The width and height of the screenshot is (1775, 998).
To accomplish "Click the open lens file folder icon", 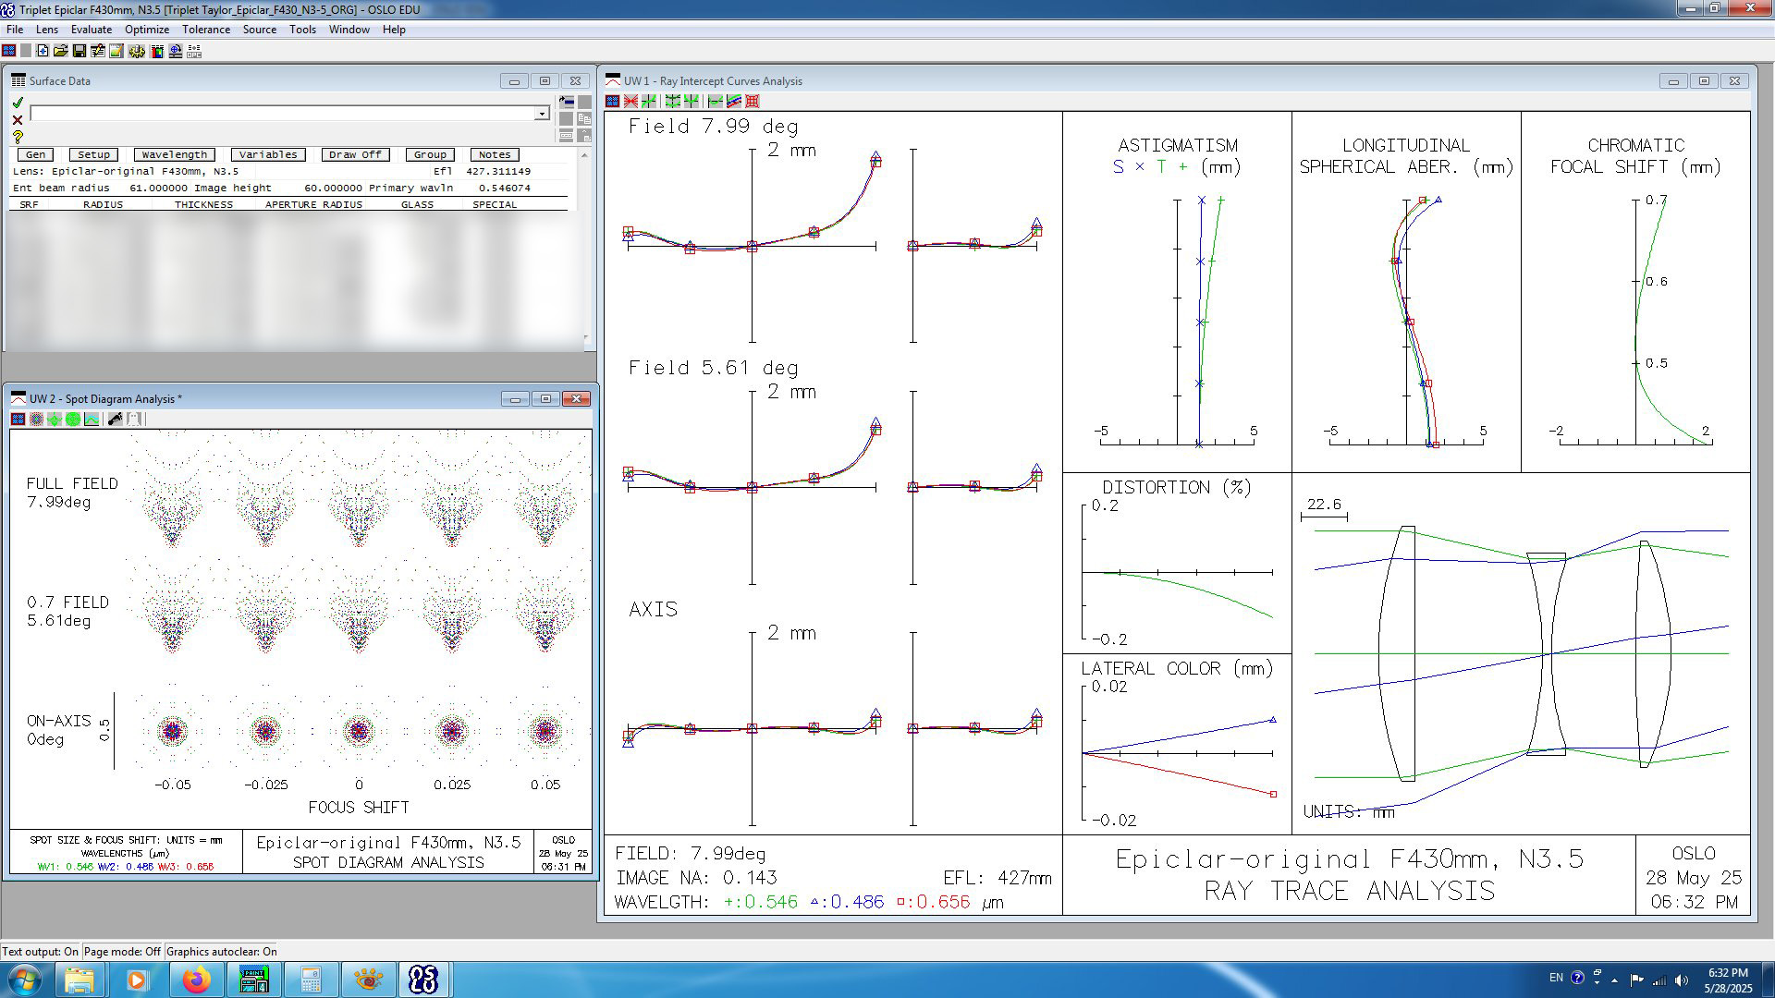I will [61, 51].
